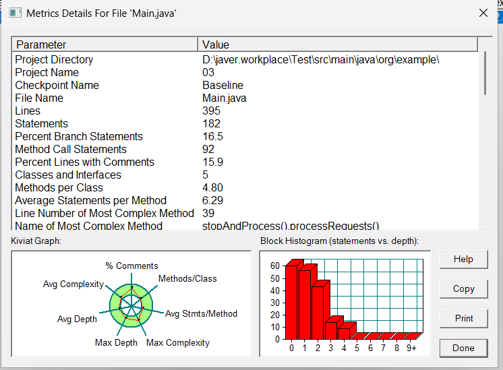503x370 pixels.
Task: Print the metrics details
Action: (x=463, y=318)
